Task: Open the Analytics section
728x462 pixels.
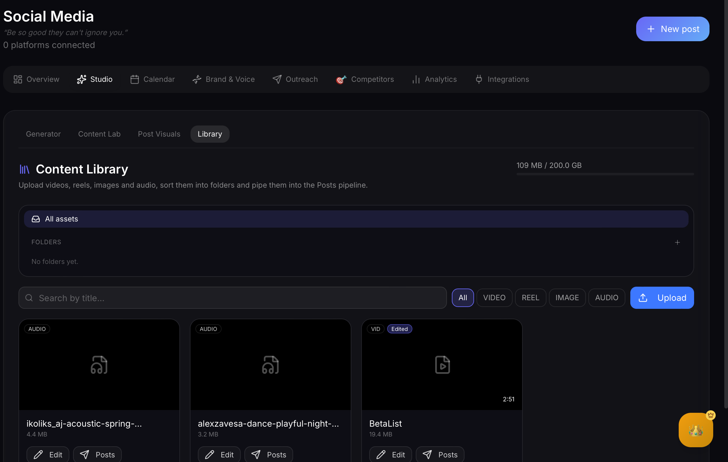Action: tap(435, 79)
